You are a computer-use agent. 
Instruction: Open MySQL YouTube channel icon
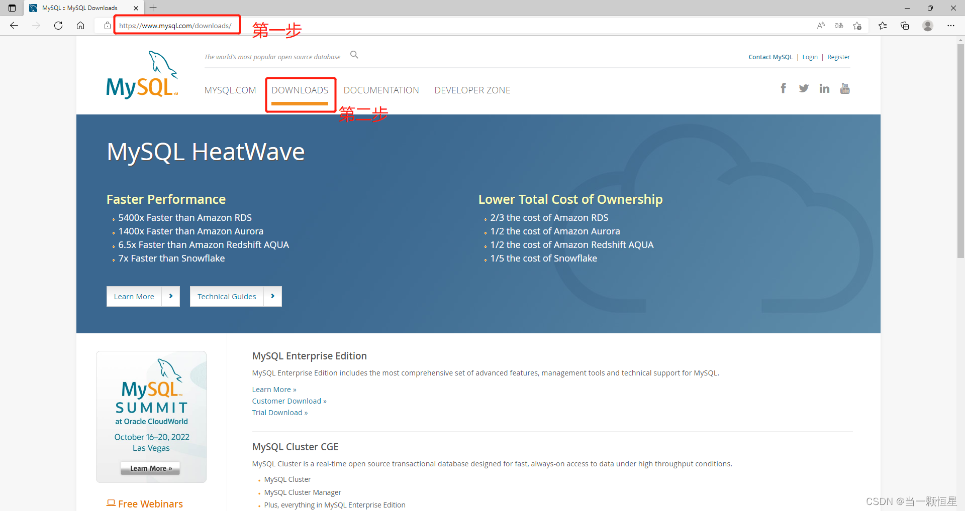coord(845,88)
